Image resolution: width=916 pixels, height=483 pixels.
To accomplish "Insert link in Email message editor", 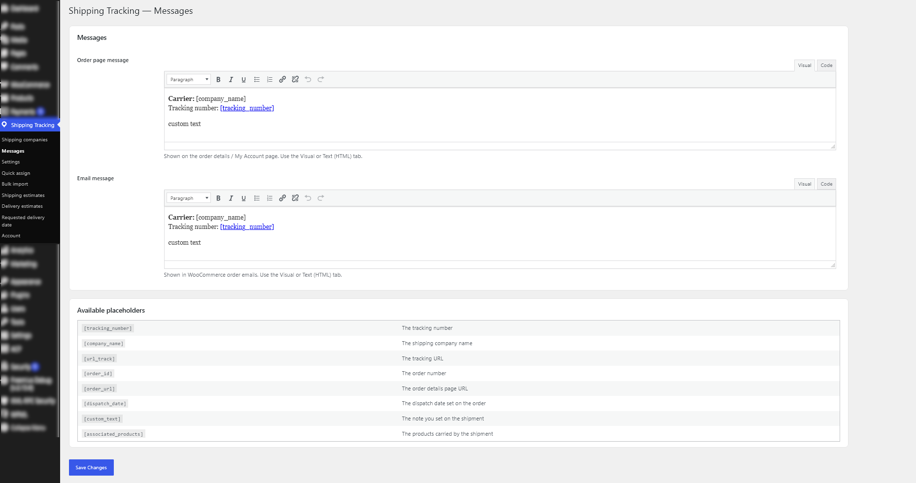I will click(x=282, y=198).
